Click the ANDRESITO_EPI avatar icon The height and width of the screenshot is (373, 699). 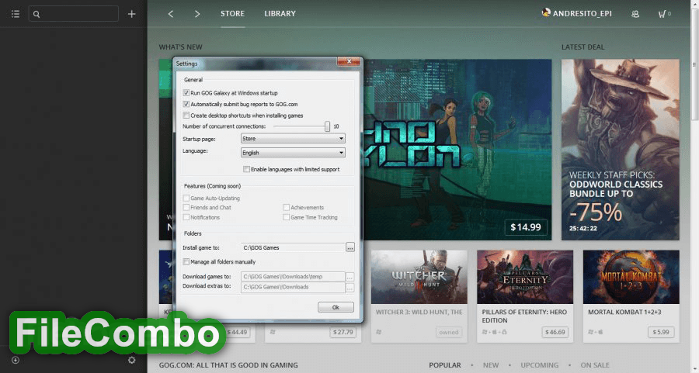click(546, 13)
